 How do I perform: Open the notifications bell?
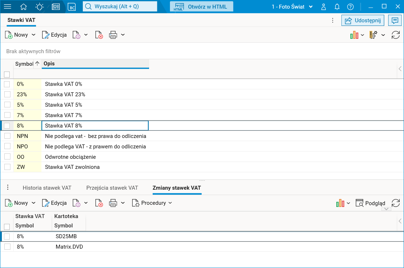click(x=337, y=7)
